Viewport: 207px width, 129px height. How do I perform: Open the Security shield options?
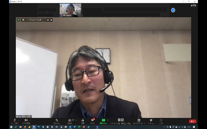57,120
